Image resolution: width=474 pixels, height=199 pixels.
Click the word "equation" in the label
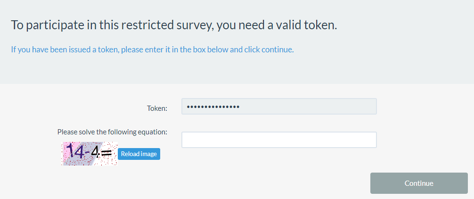tap(152, 132)
